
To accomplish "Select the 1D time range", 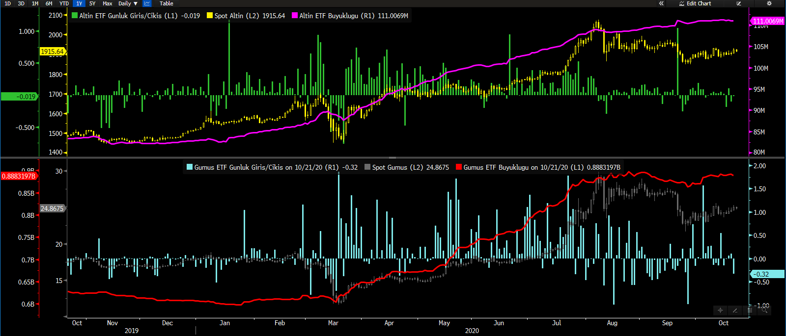I will point(7,3).
